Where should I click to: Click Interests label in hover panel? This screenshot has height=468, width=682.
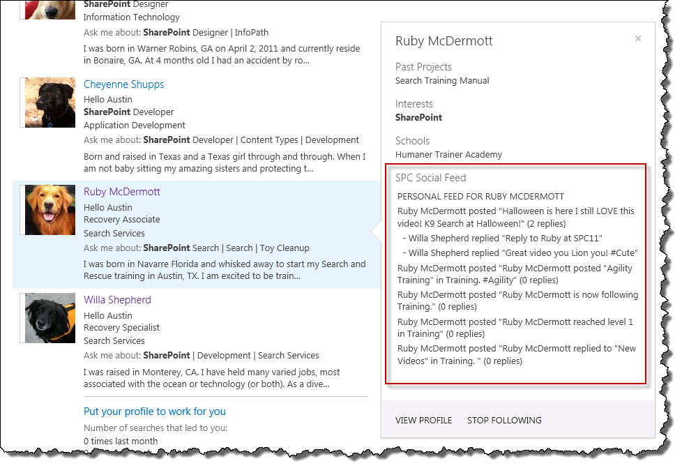[414, 104]
